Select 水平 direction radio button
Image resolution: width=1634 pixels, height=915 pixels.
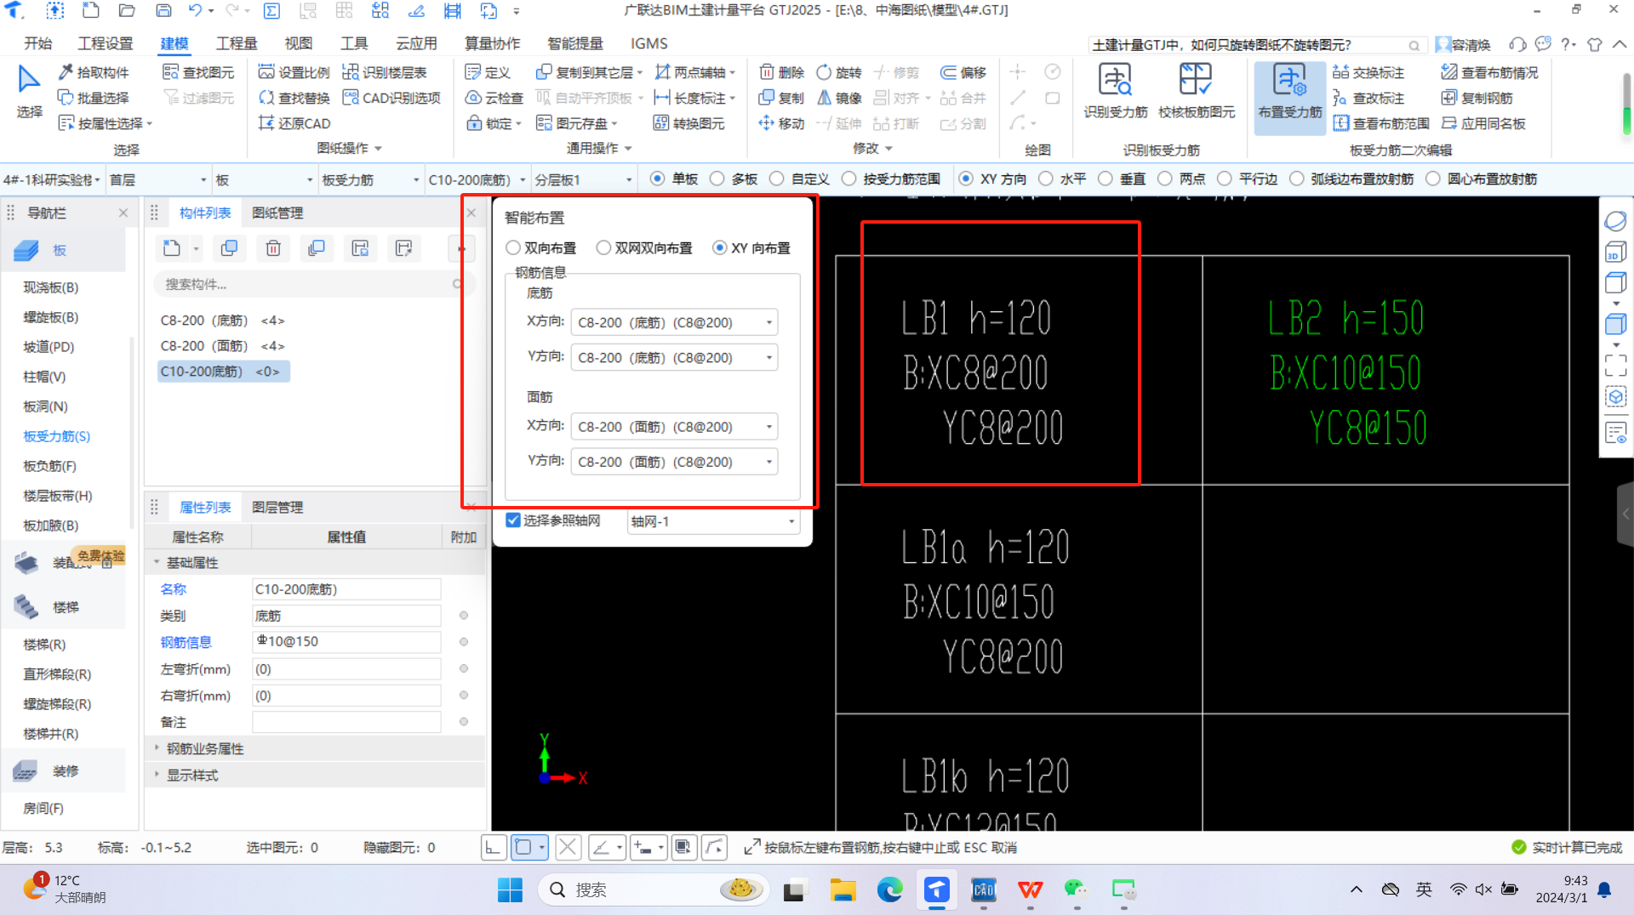tap(1045, 179)
